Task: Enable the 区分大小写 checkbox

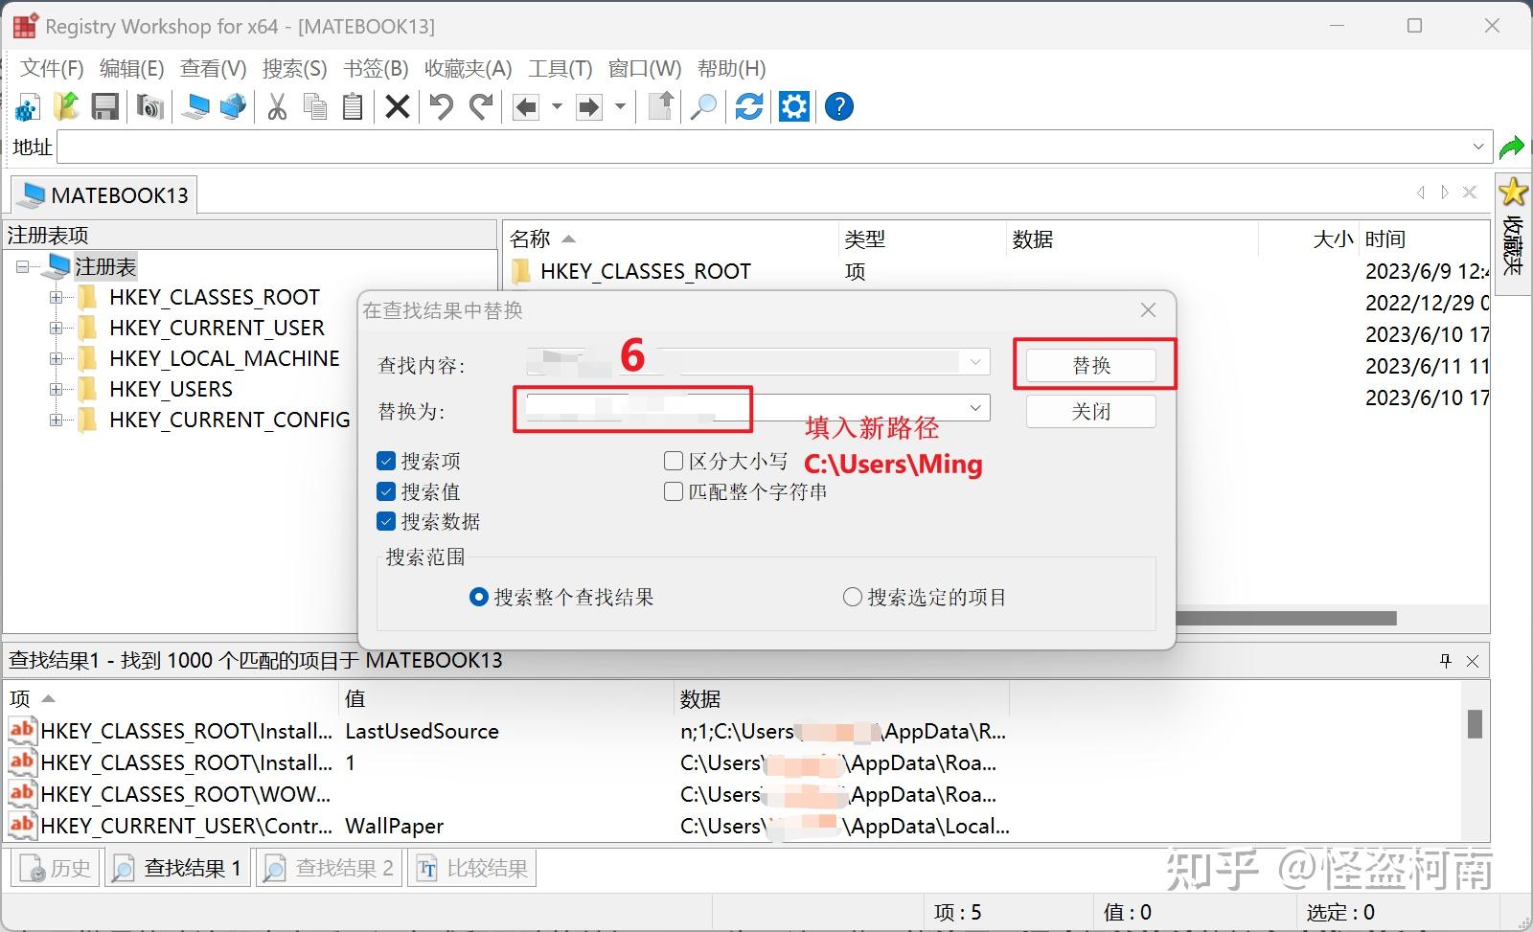Action: coord(674,461)
